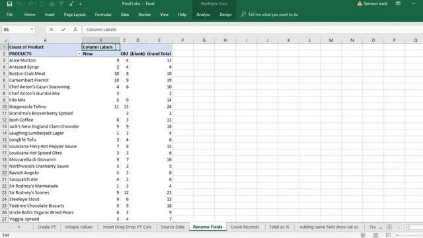
Task: Open the sheet tabs overflow ellipsis
Action: (x=380, y=227)
